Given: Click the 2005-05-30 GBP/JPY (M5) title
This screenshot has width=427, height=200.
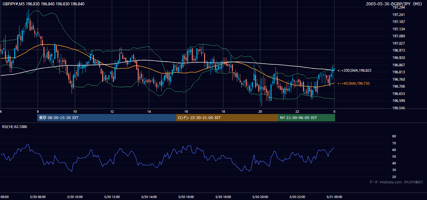Looking at the screenshot, I should click(x=394, y=4).
